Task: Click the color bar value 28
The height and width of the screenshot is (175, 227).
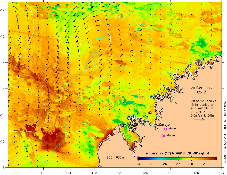Action: tap(191, 164)
